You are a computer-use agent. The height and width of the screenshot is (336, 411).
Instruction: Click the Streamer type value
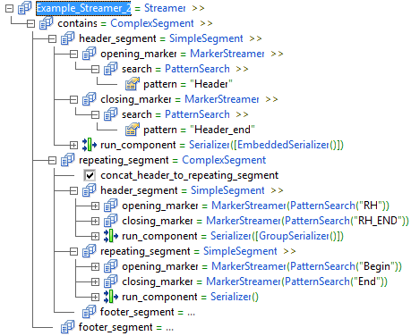coord(165,8)
